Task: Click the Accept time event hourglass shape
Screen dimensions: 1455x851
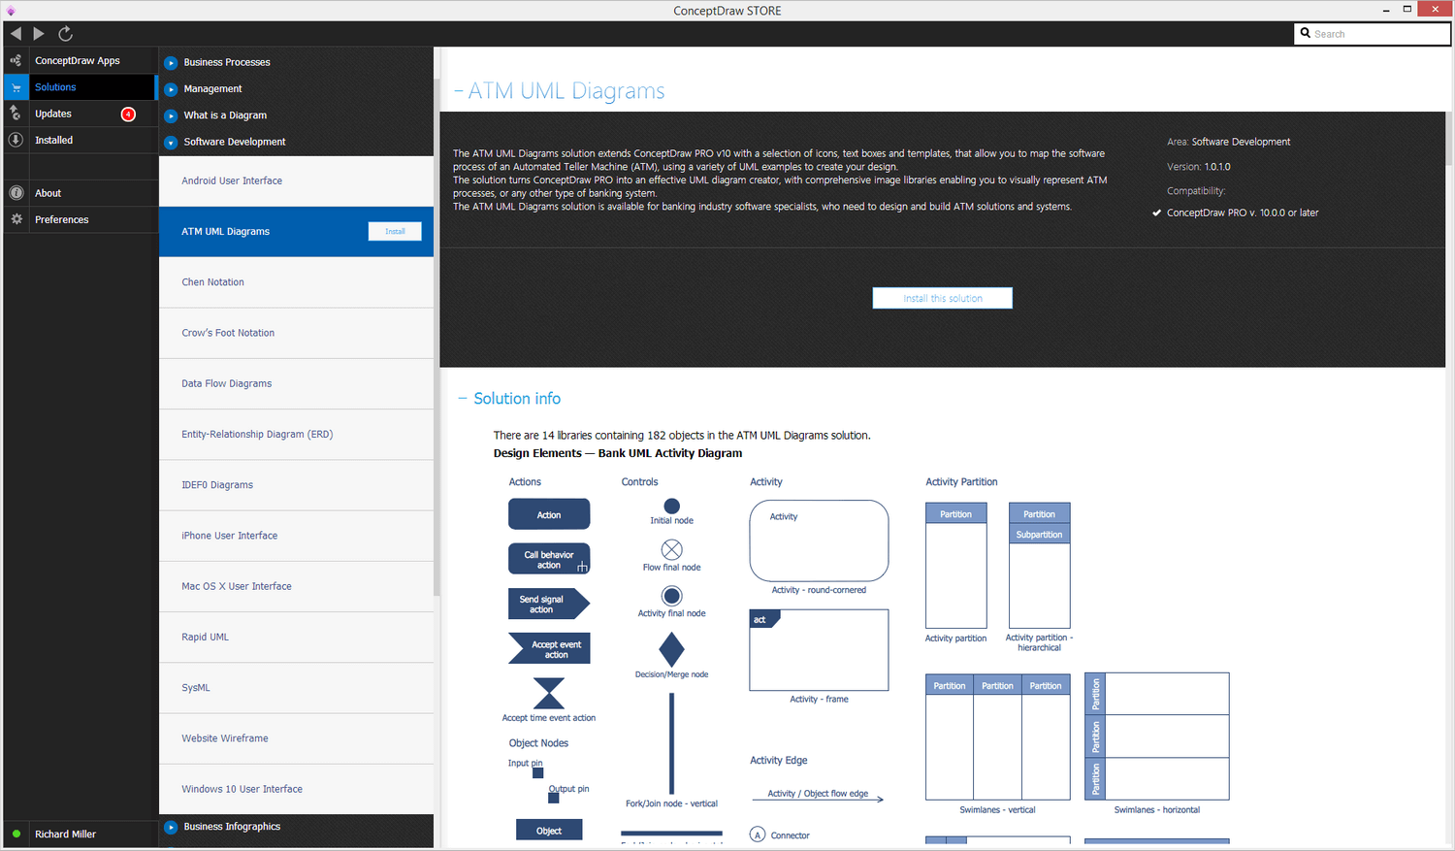Action: point(549,693)
